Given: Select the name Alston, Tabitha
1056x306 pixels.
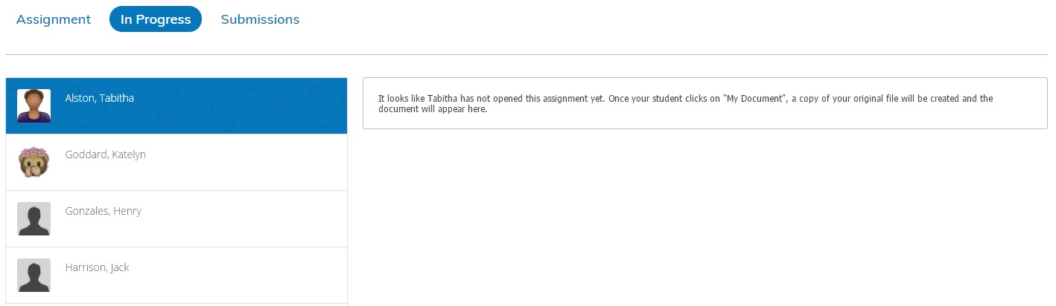Looking at the screenshot, I should coord(100,98).
